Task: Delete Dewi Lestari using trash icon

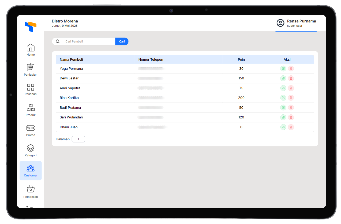Action: click(x=291, y=78)
